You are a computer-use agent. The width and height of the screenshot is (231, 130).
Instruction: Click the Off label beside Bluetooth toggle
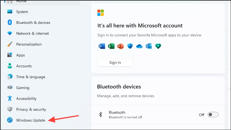pyautogui.click(x=201, y=115)
